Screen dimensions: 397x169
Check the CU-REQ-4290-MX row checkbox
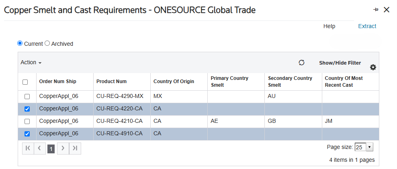[x=27, y=97]
